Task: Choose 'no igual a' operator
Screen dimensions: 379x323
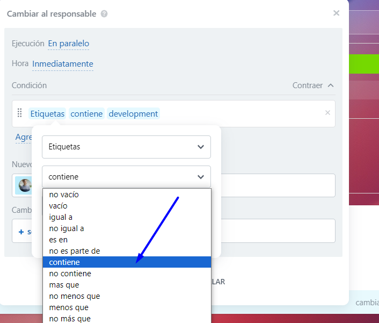Action: (67, 228)
